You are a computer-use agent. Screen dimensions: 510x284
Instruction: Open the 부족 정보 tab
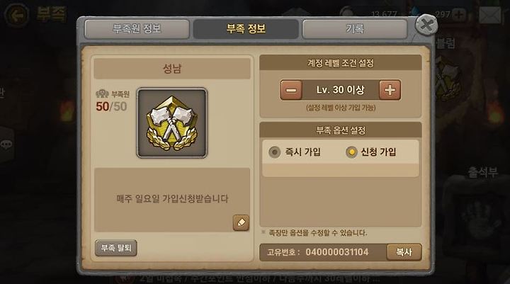tap(246, 29)
